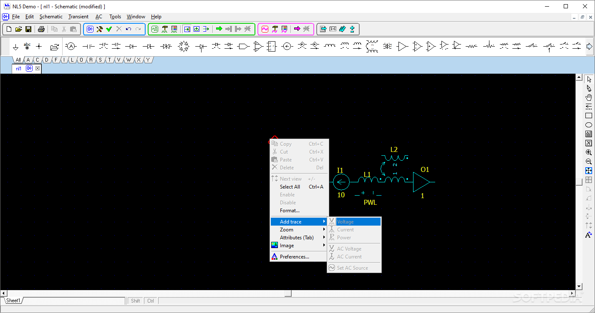Screen dimensions: 595x313
Task: Open the Schematic menu
Action: pos(51,17)
